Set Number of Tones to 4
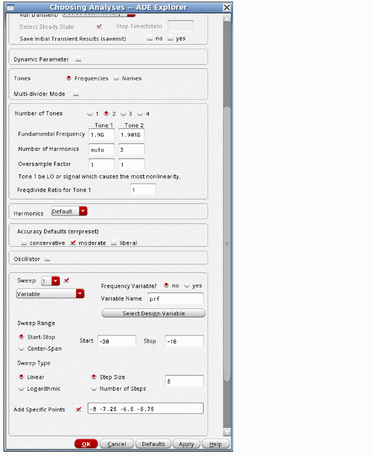The width and height of the screenshot is (371, 456). click(140, 113)
